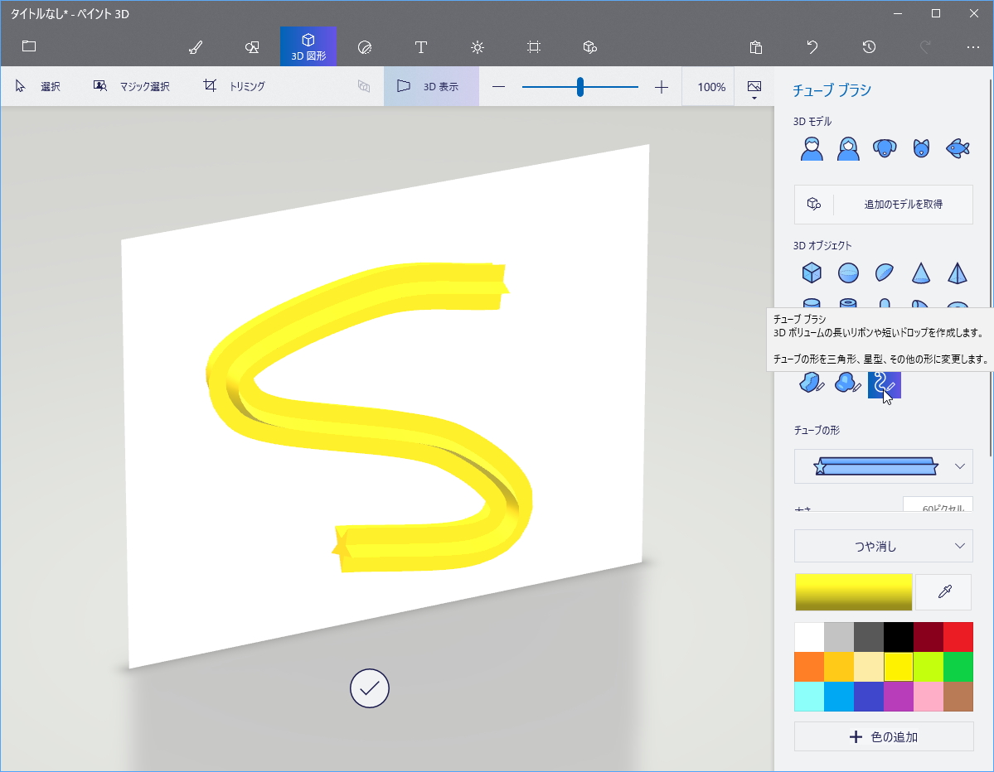Select the soft edge 3D doodle
Screen dimensions: 994x772
point(847,383)
